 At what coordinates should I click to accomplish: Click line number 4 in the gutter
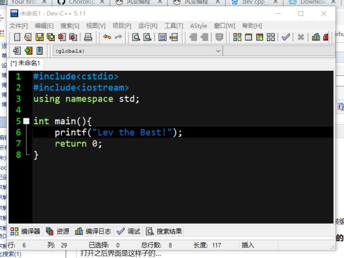pos(18,110)
